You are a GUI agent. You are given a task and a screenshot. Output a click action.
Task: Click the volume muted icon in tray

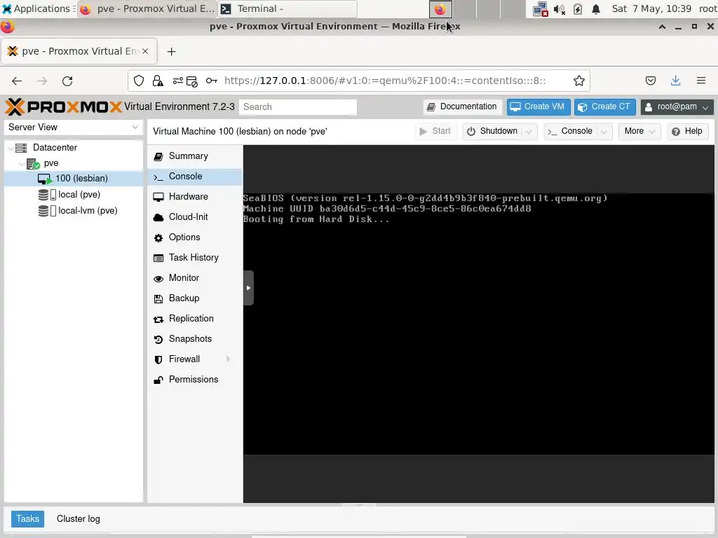(x=559, y=9)
